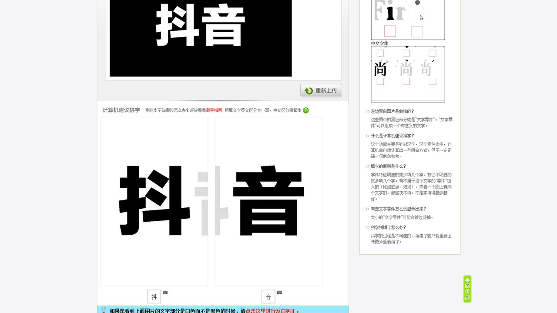
Task: Click the light bulb tip icon
Action: point(104,310)
